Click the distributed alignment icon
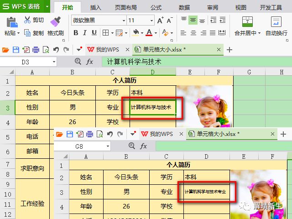The height and width of the screenshot is (219, 292). [222, 33]
